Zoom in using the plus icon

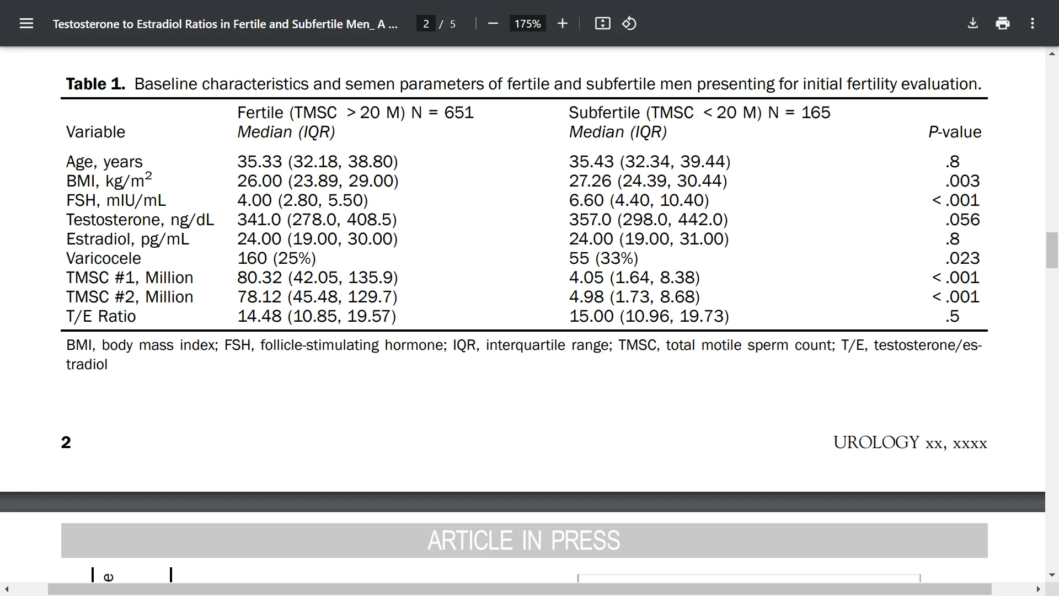coord(562,23)
